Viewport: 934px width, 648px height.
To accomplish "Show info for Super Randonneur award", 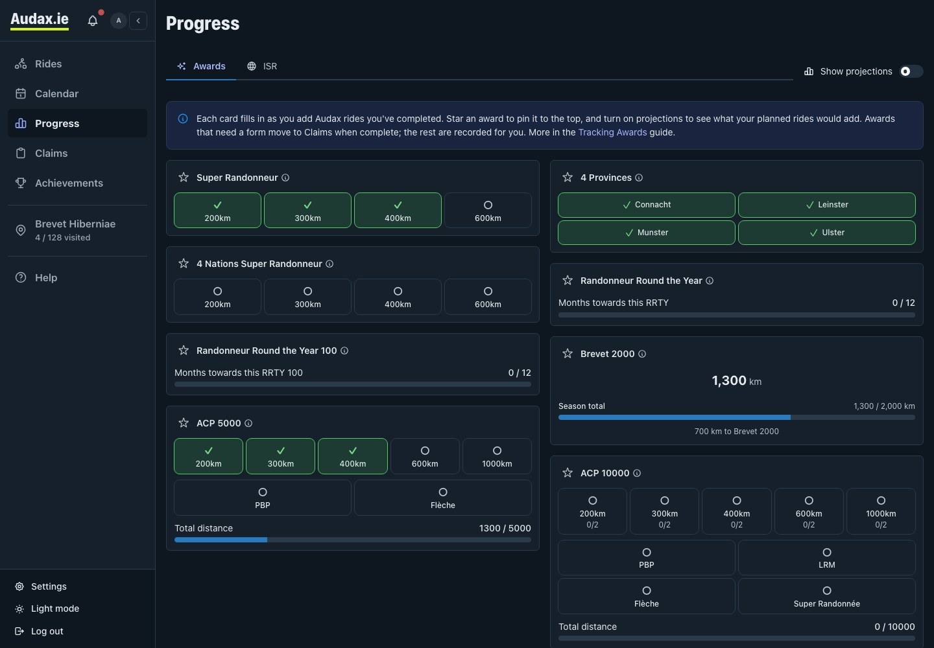I will click(285, 178).
